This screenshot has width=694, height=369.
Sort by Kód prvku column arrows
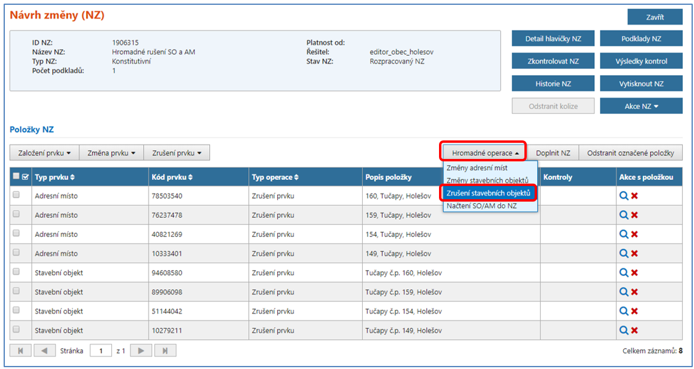191,177
